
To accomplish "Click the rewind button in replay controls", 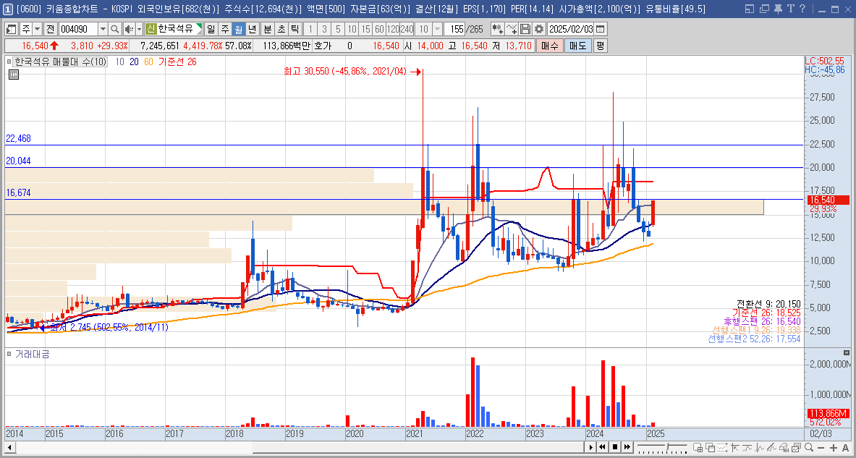I will (603, 447).
